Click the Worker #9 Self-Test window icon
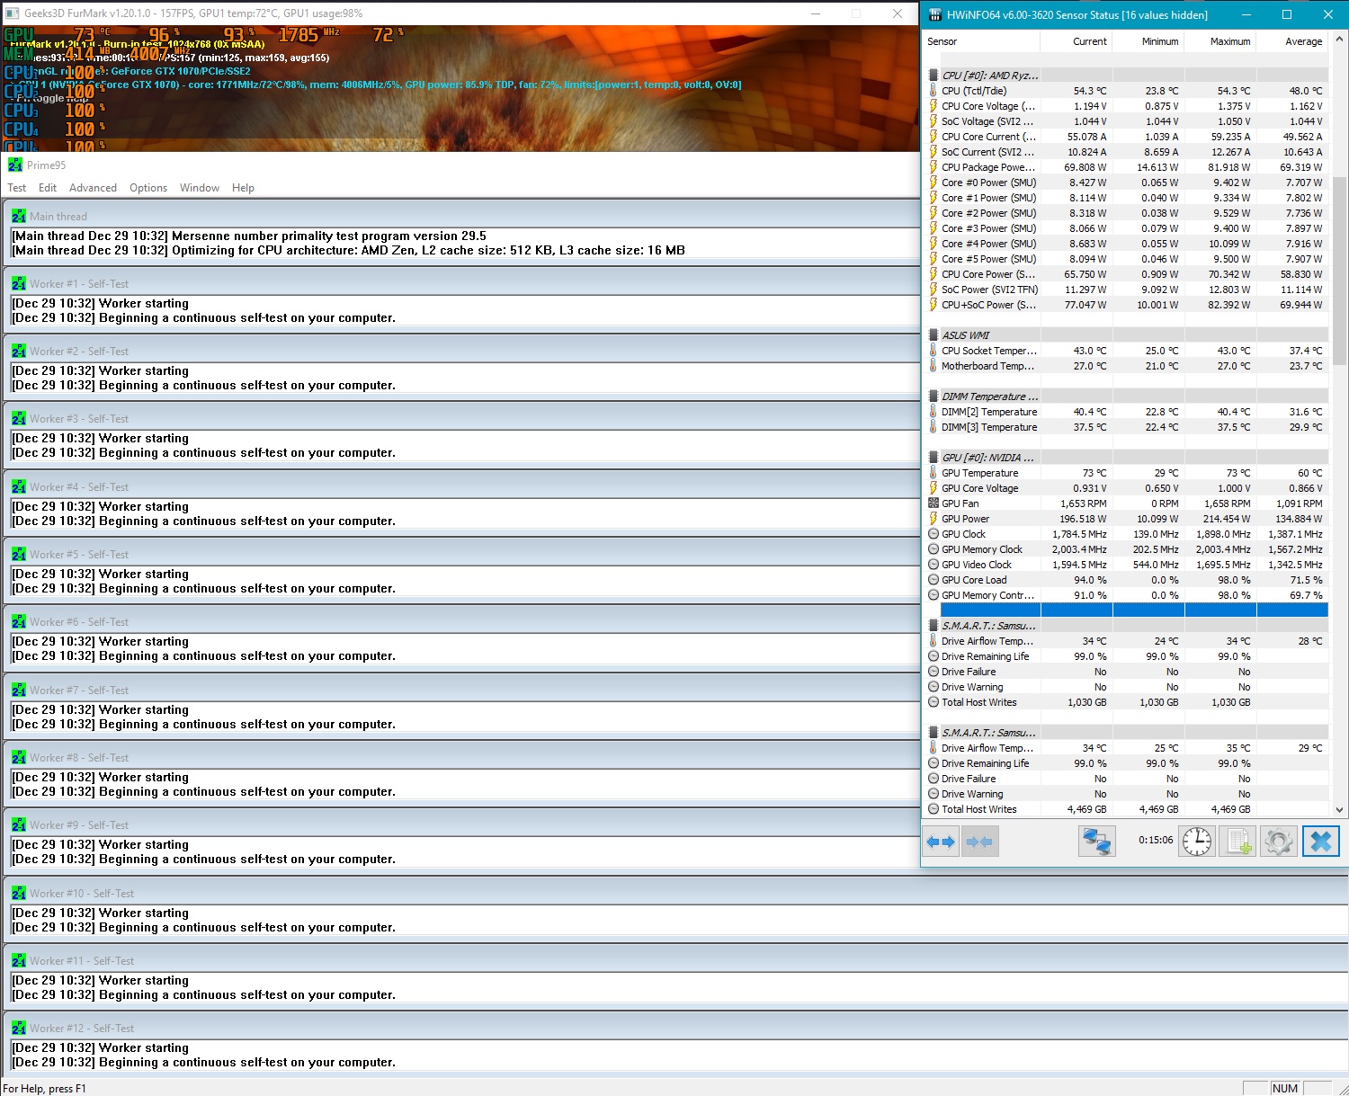Viewport: 1349px width, 1096px height. [19, 824]
